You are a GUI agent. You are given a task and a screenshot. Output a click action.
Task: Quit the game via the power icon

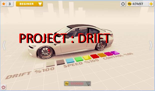tap(4, 87)
